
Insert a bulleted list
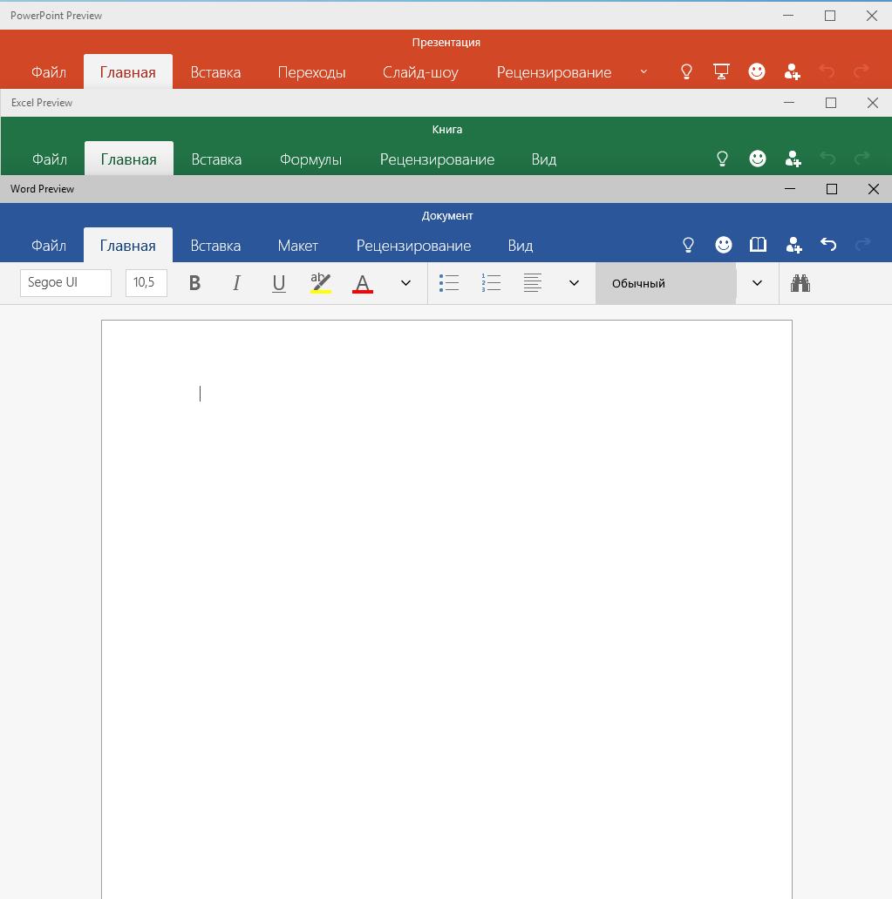[449, 283]
